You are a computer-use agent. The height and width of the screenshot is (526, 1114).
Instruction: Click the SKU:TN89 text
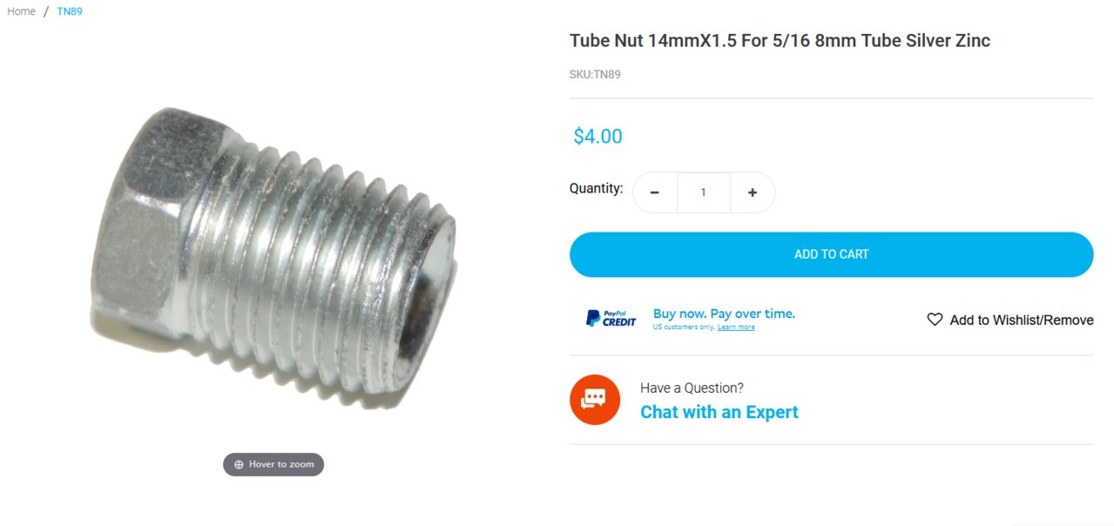pyautogui.click(x=595, y=74)
